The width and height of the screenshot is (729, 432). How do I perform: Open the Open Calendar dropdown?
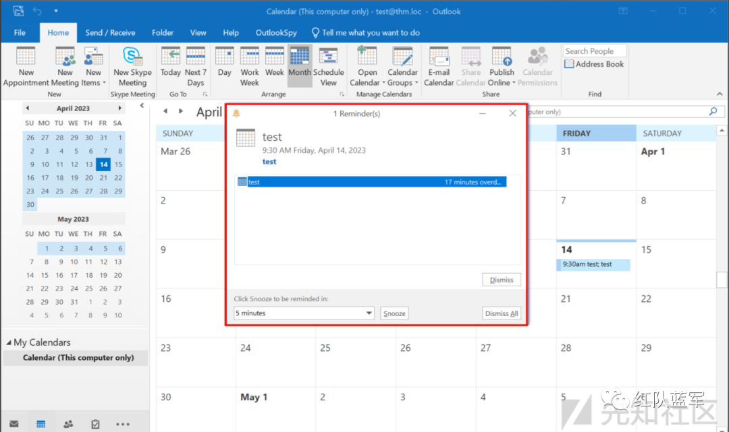(x=367, y=67)
